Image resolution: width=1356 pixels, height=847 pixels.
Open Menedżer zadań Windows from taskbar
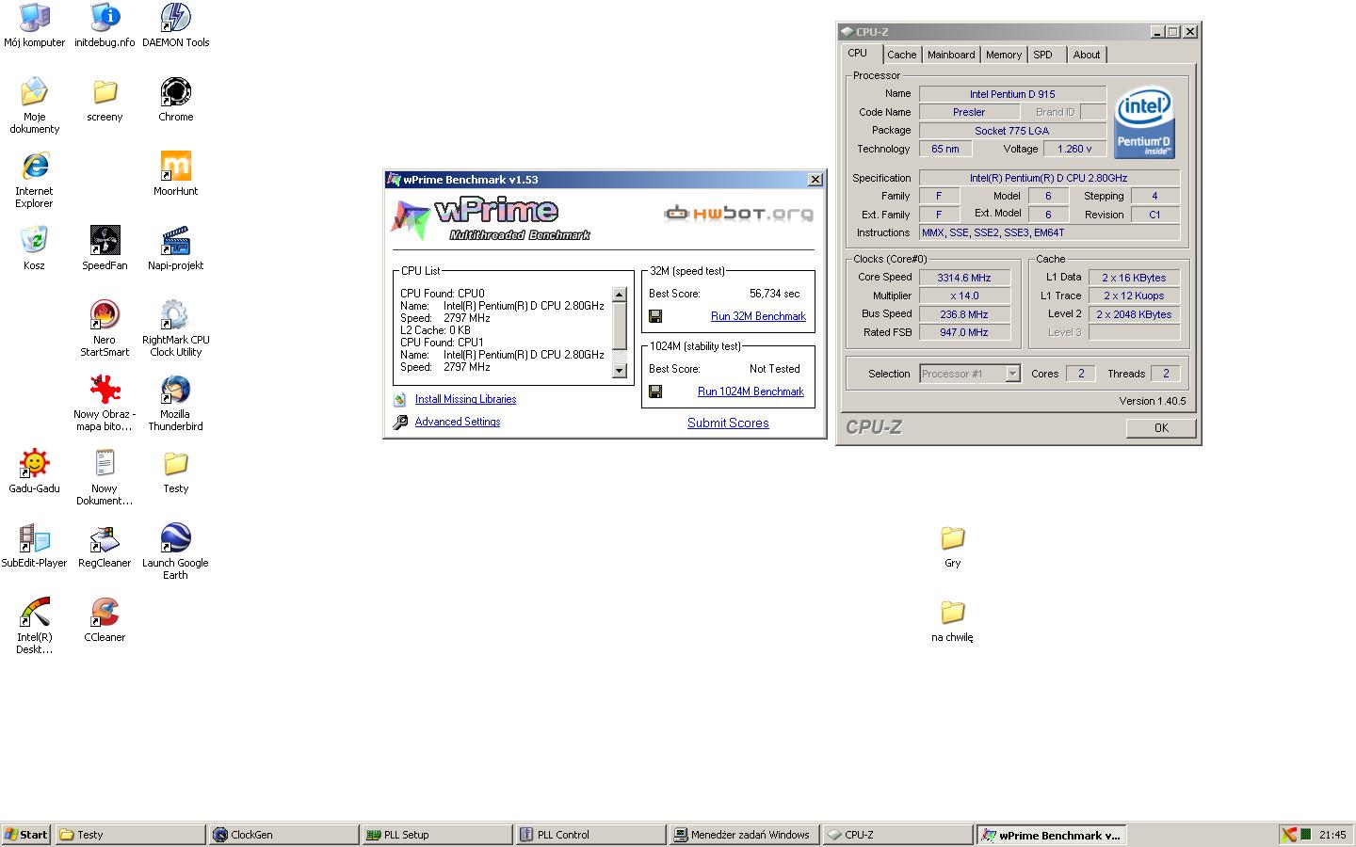[x=745, y=834]
